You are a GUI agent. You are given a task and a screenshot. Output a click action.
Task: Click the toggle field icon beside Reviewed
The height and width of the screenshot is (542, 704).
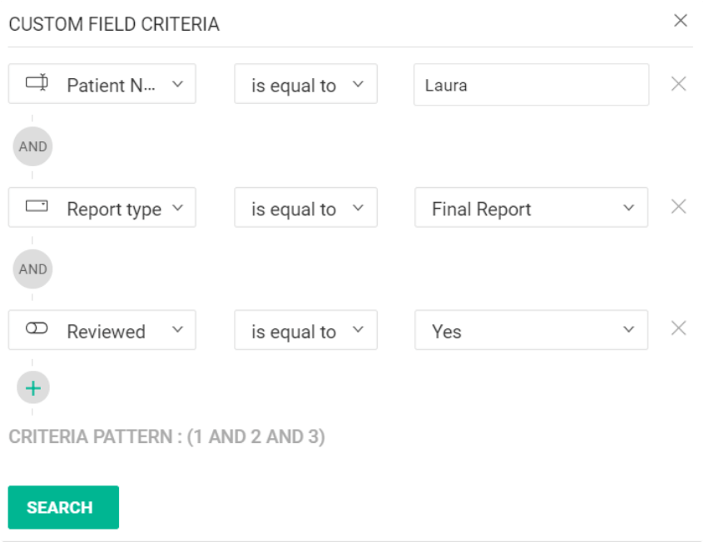(x=37, y=329)
